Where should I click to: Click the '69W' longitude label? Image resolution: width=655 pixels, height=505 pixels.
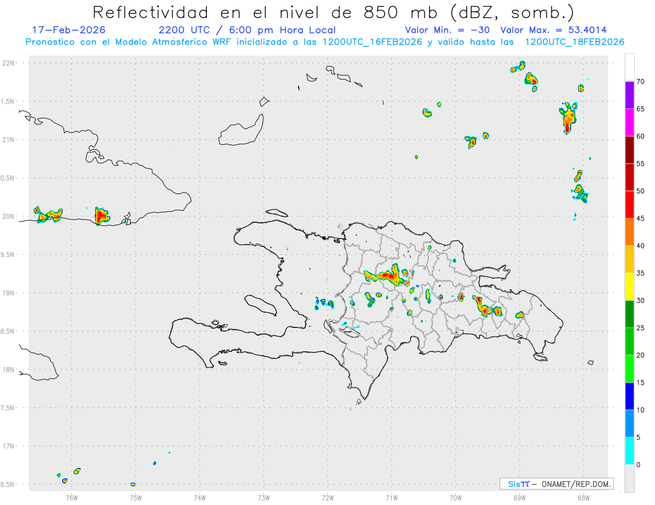(x=520, y=497)
